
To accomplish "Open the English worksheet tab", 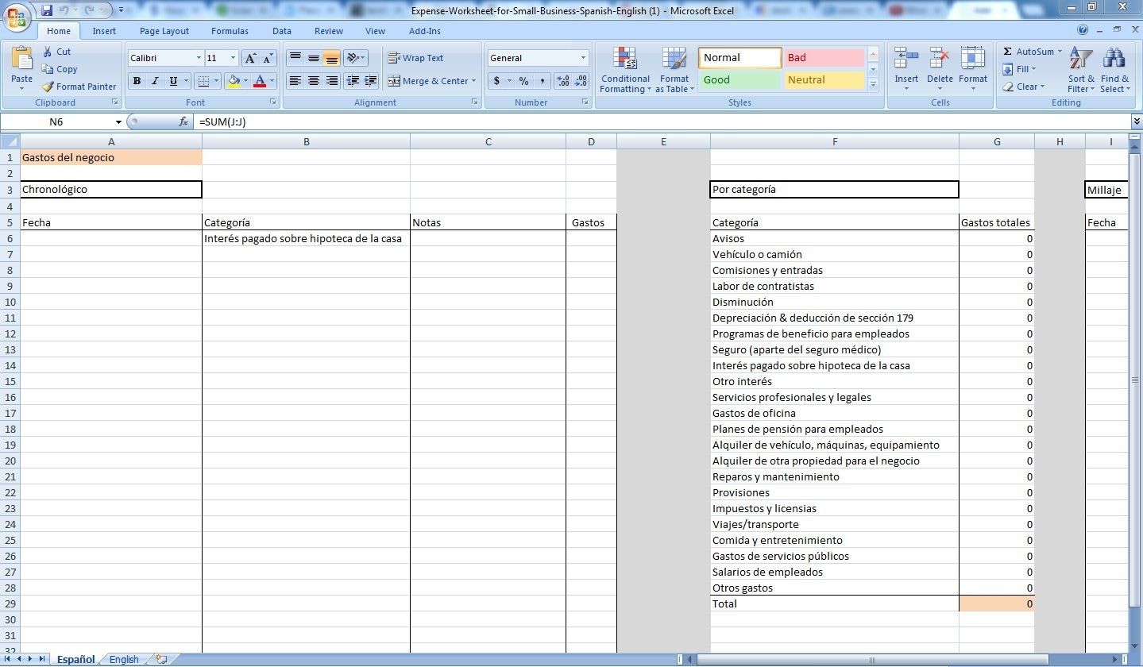I will click(x=123, y=658).
